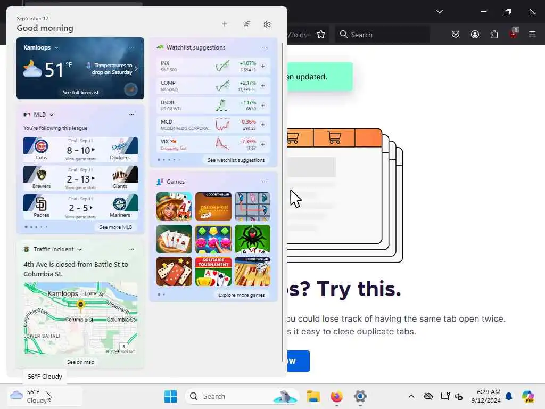This screenshot has height=409, width=545.
Task: View game stats for Cubs Dodgers
Action: (80, 159)
